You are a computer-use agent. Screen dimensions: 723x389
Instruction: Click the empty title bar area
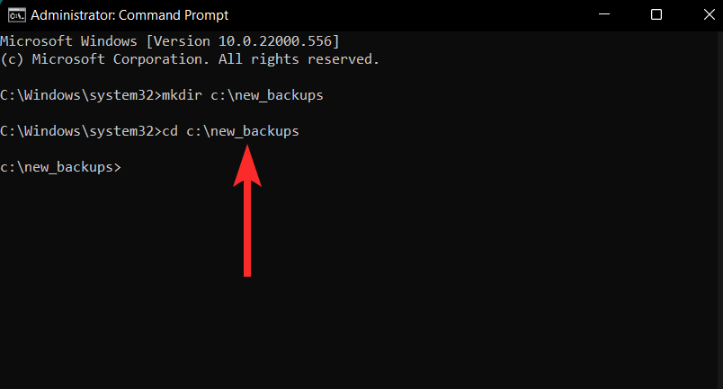click(x=405, y=14)
